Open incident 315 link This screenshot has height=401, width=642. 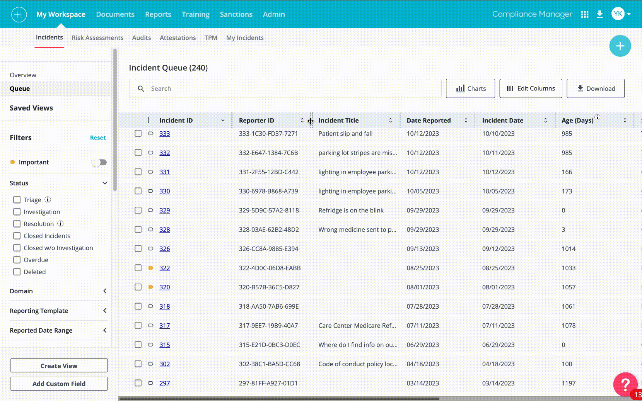click(165, 345)
